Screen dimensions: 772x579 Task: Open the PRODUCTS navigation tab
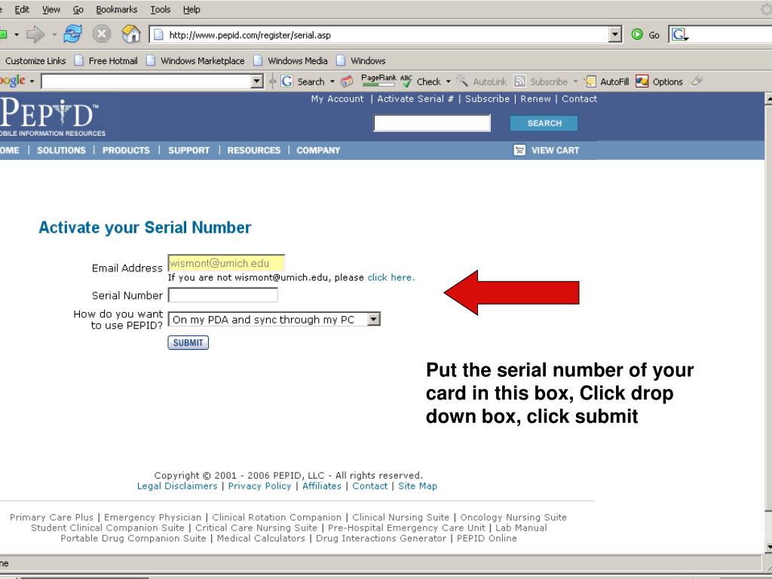coord(126,150)
